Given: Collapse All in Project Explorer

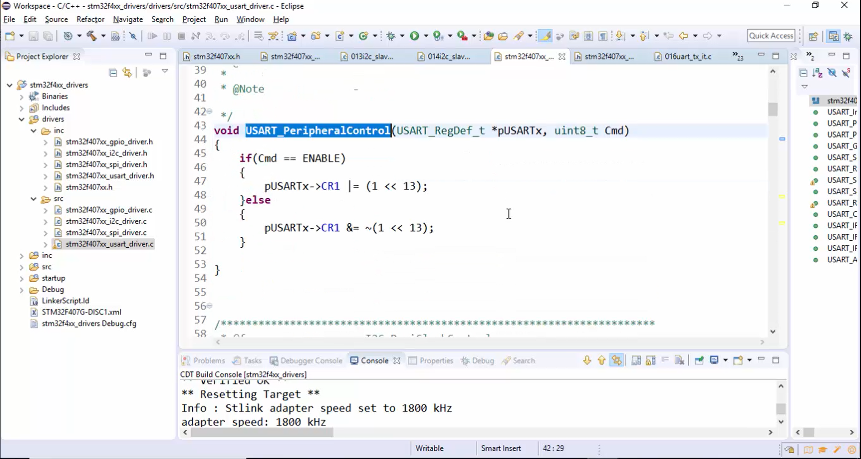Looking at the screenshot, I should (x=113, y=73).
